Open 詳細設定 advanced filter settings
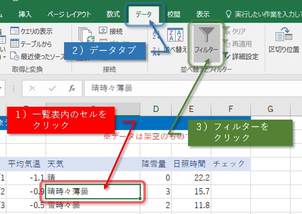Image resolution: width=302 pixels, height=214 pixels. click(x=241, y=57)
